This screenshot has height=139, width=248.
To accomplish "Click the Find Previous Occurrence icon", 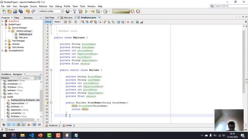I will [87, 22].
